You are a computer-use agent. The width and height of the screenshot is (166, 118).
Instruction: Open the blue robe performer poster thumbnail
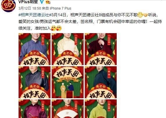click(x=35, y=49)
